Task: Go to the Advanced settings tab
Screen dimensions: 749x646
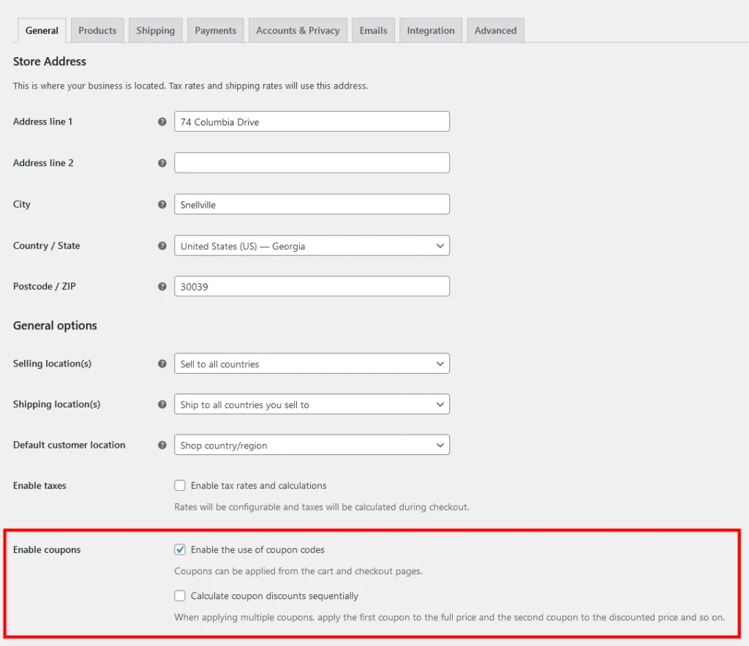Action: pyautogui.click(x=495, y=30)
